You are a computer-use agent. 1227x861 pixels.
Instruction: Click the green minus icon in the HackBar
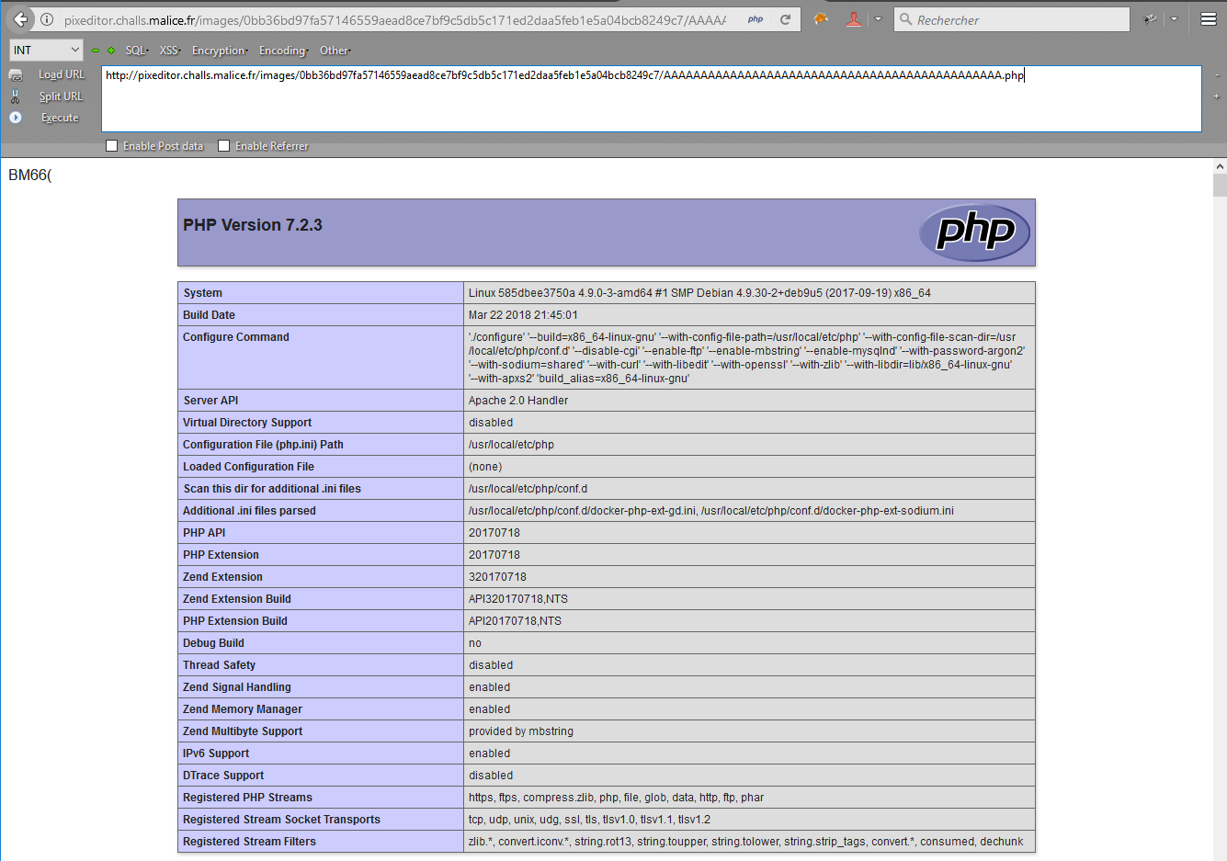(96, 51)
